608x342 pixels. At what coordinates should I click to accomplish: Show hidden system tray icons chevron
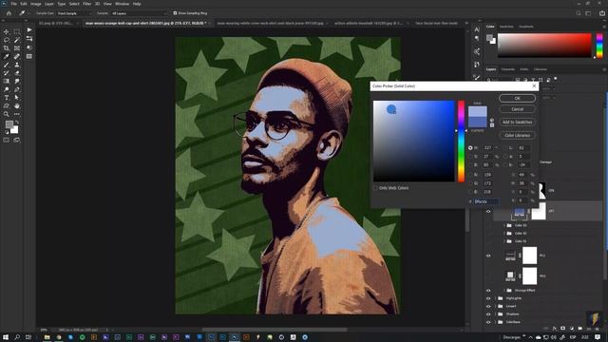[530, 337]
